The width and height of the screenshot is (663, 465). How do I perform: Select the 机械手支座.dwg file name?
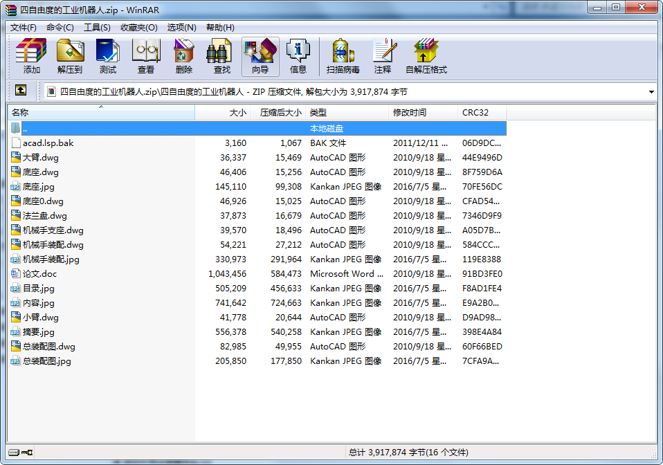coord(53,230)
